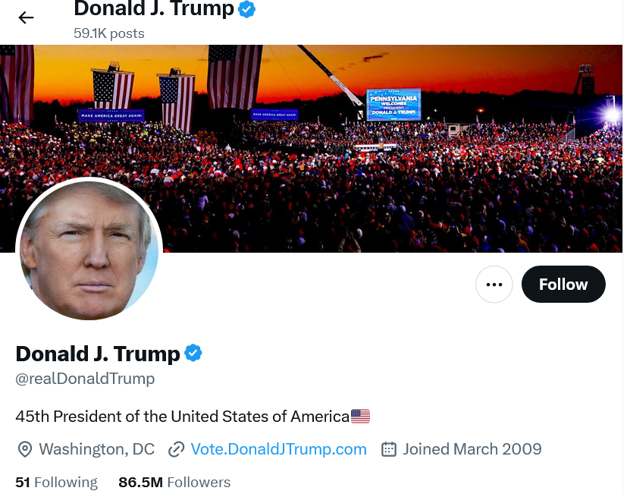Open the 86.5M Followers list
The image size is (627, 494).
click(174, 482)
